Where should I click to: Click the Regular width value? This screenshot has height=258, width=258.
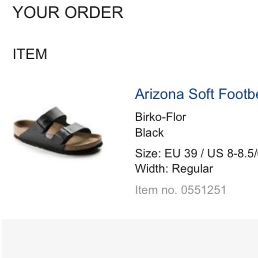coord(192,169)
